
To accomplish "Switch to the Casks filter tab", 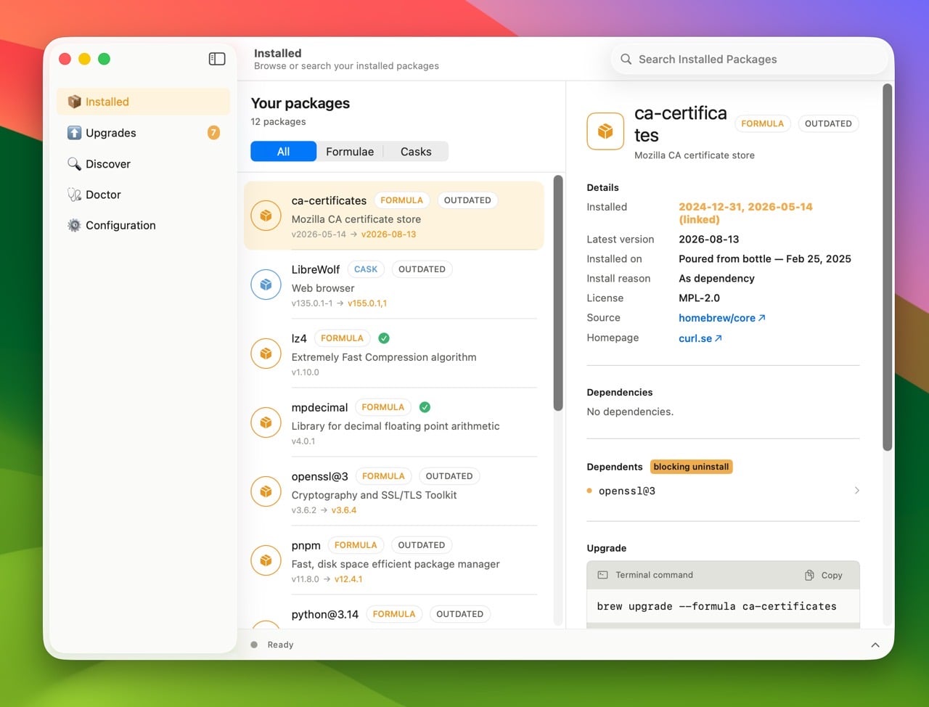I will tap(416, 152).
